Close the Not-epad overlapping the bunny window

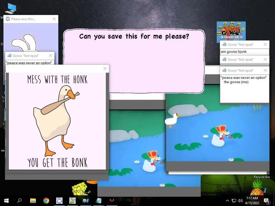[50, 56]
